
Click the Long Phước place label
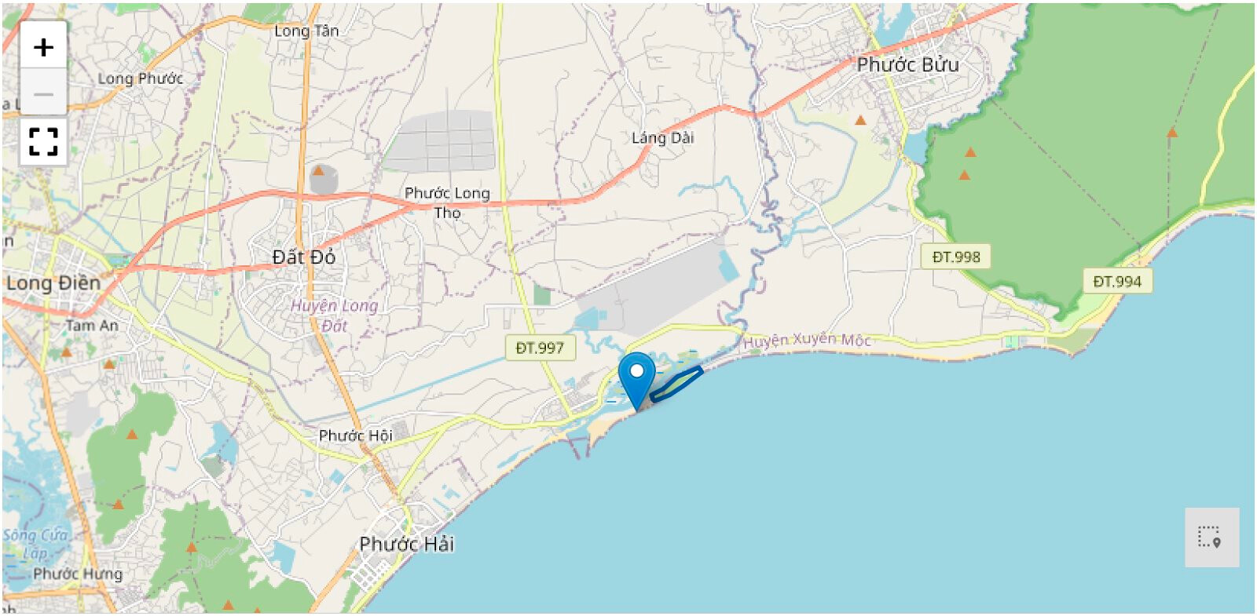(x=140, y=78)
